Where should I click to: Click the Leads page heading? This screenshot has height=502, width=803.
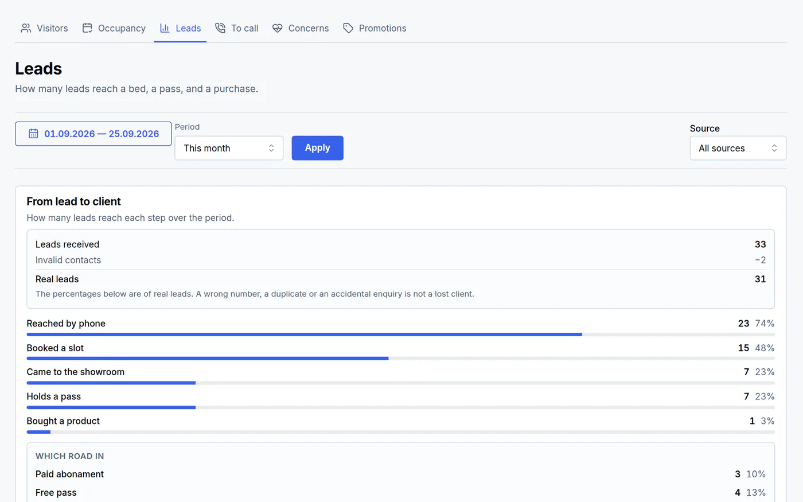(38, 69)
